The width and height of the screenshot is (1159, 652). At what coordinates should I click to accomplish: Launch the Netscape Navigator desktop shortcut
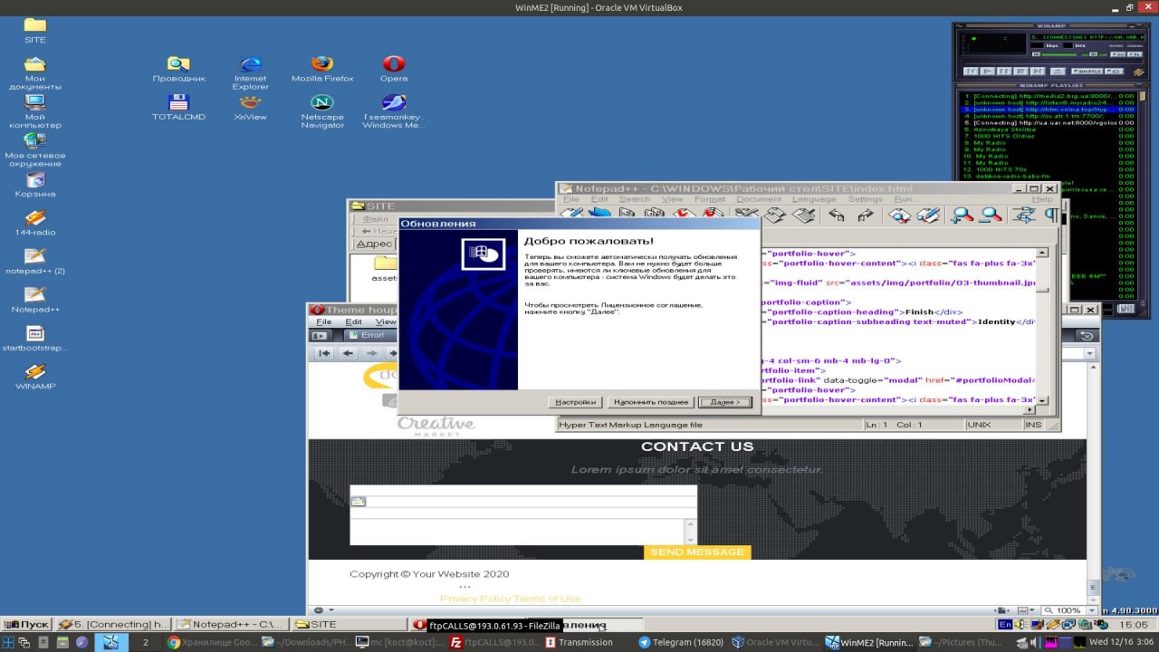tap(322, 110)
